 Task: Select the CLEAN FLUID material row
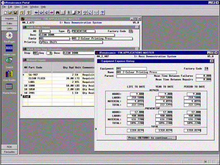59,78
